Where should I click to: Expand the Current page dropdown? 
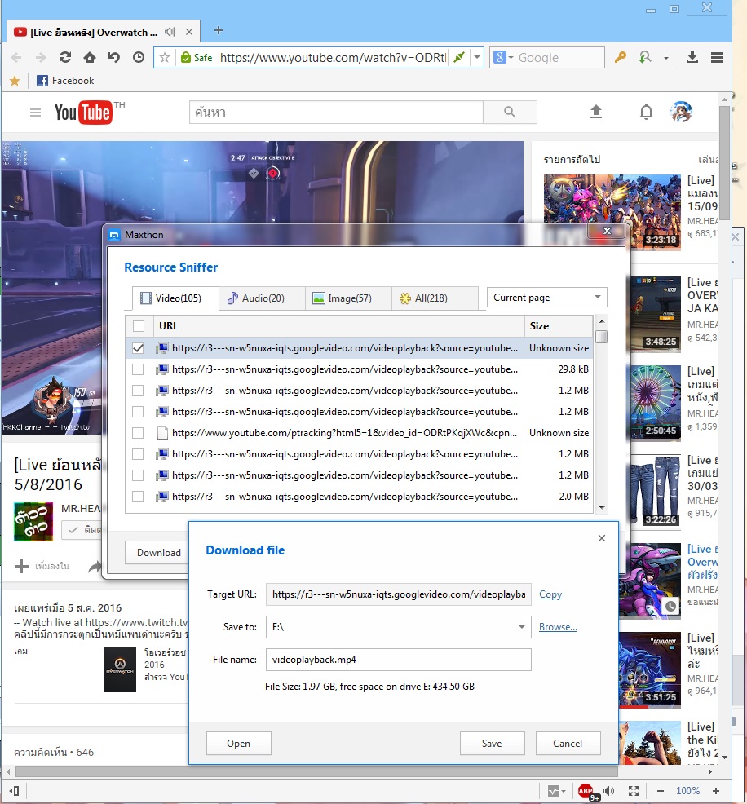(546, 298)
